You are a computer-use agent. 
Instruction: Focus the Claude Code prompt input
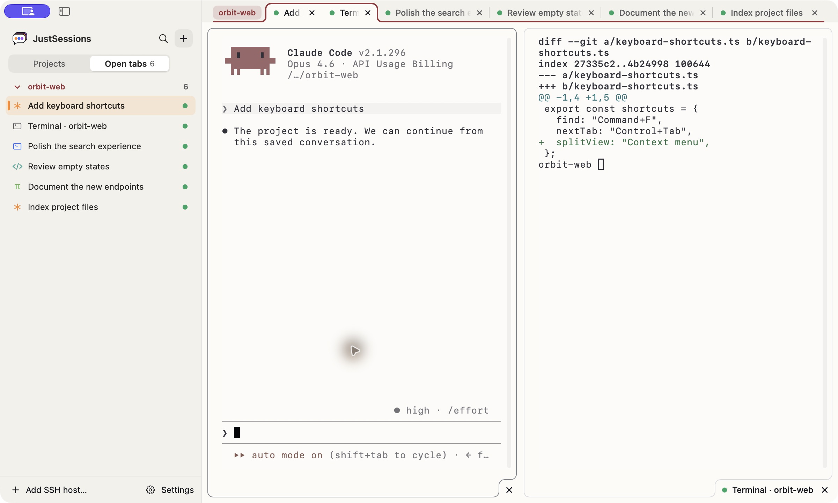click(361, 433)
